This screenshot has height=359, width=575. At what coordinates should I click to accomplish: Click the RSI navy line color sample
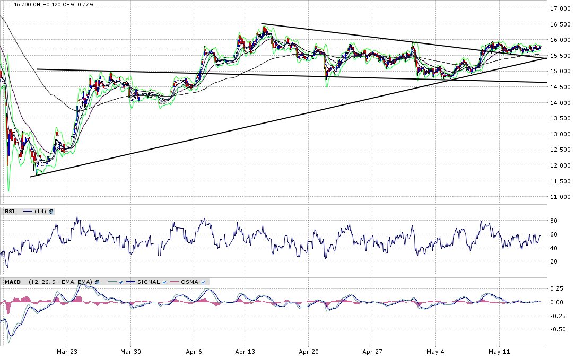tap(28, 212)
